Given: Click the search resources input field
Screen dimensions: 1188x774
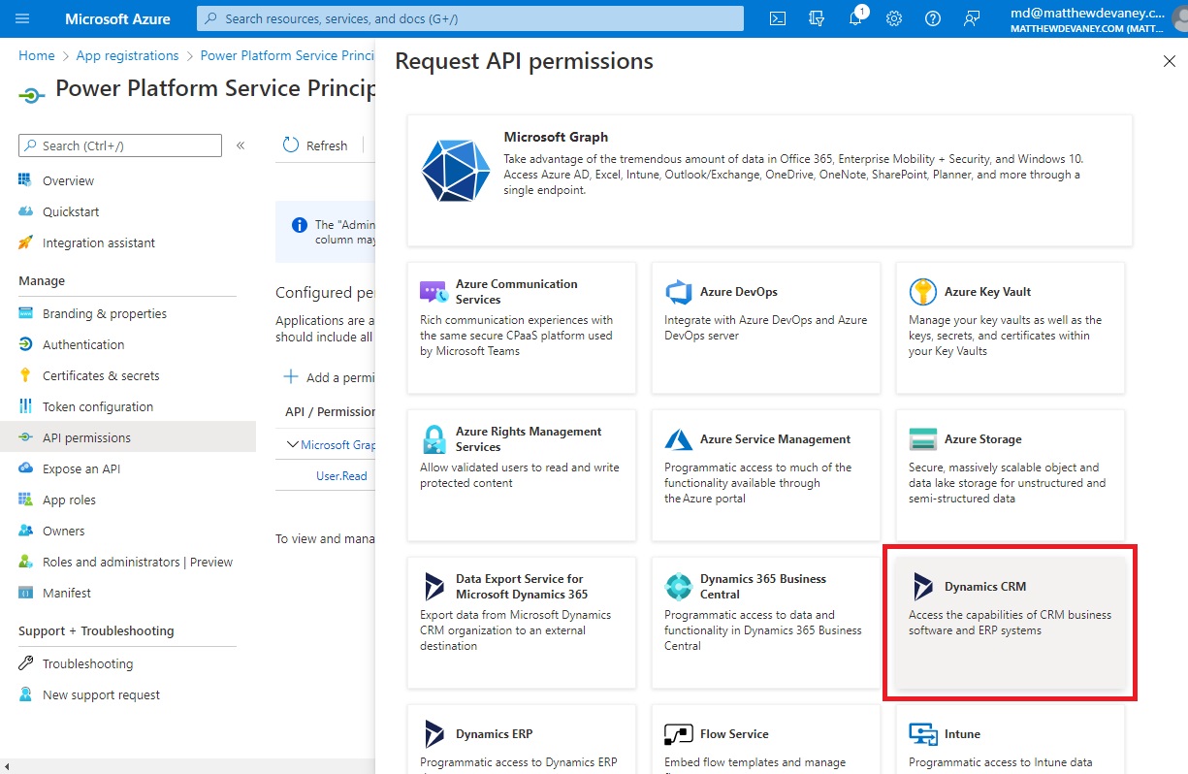Looking at the screenshot, I should 469,17.
